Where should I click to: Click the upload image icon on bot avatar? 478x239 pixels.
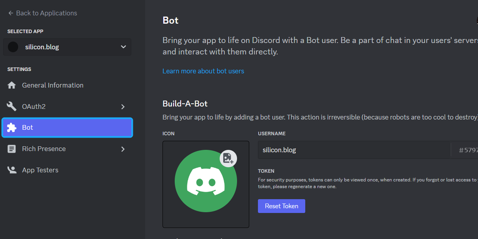pos(228,159)
